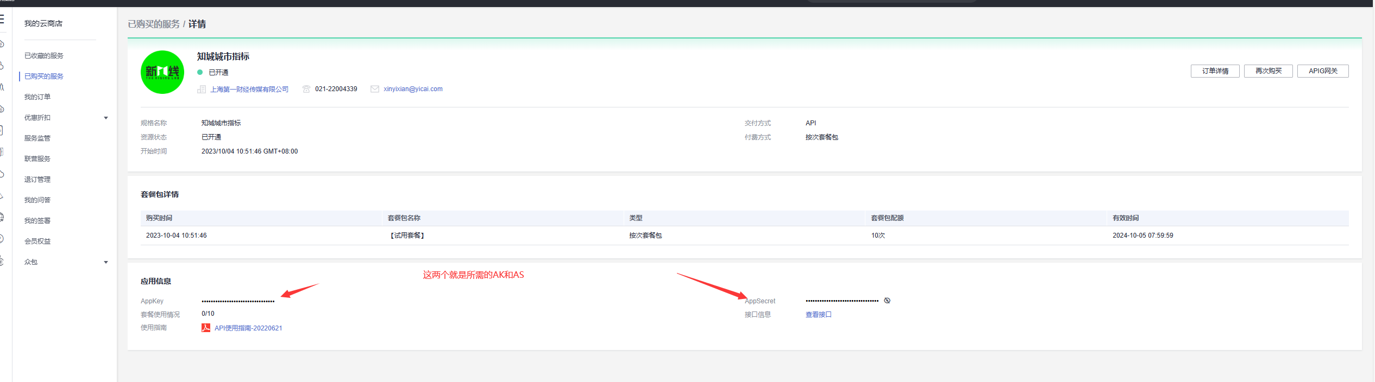Click the building icon before the company name

(202, 89)
